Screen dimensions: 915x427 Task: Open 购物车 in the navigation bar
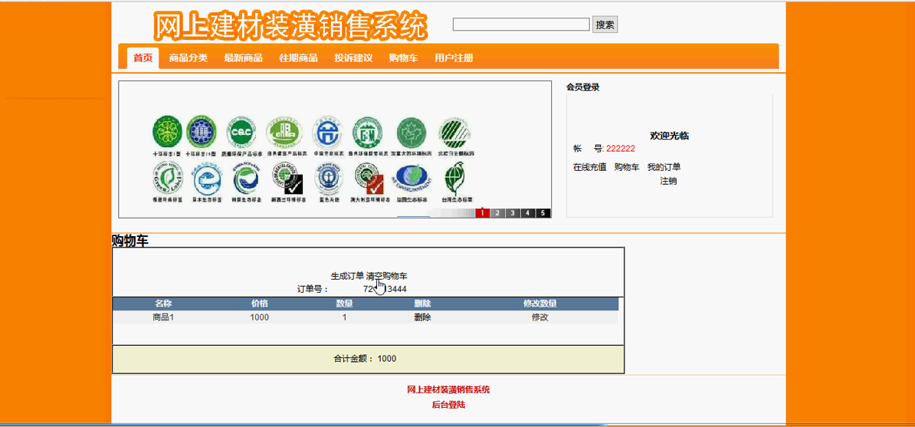404,57
